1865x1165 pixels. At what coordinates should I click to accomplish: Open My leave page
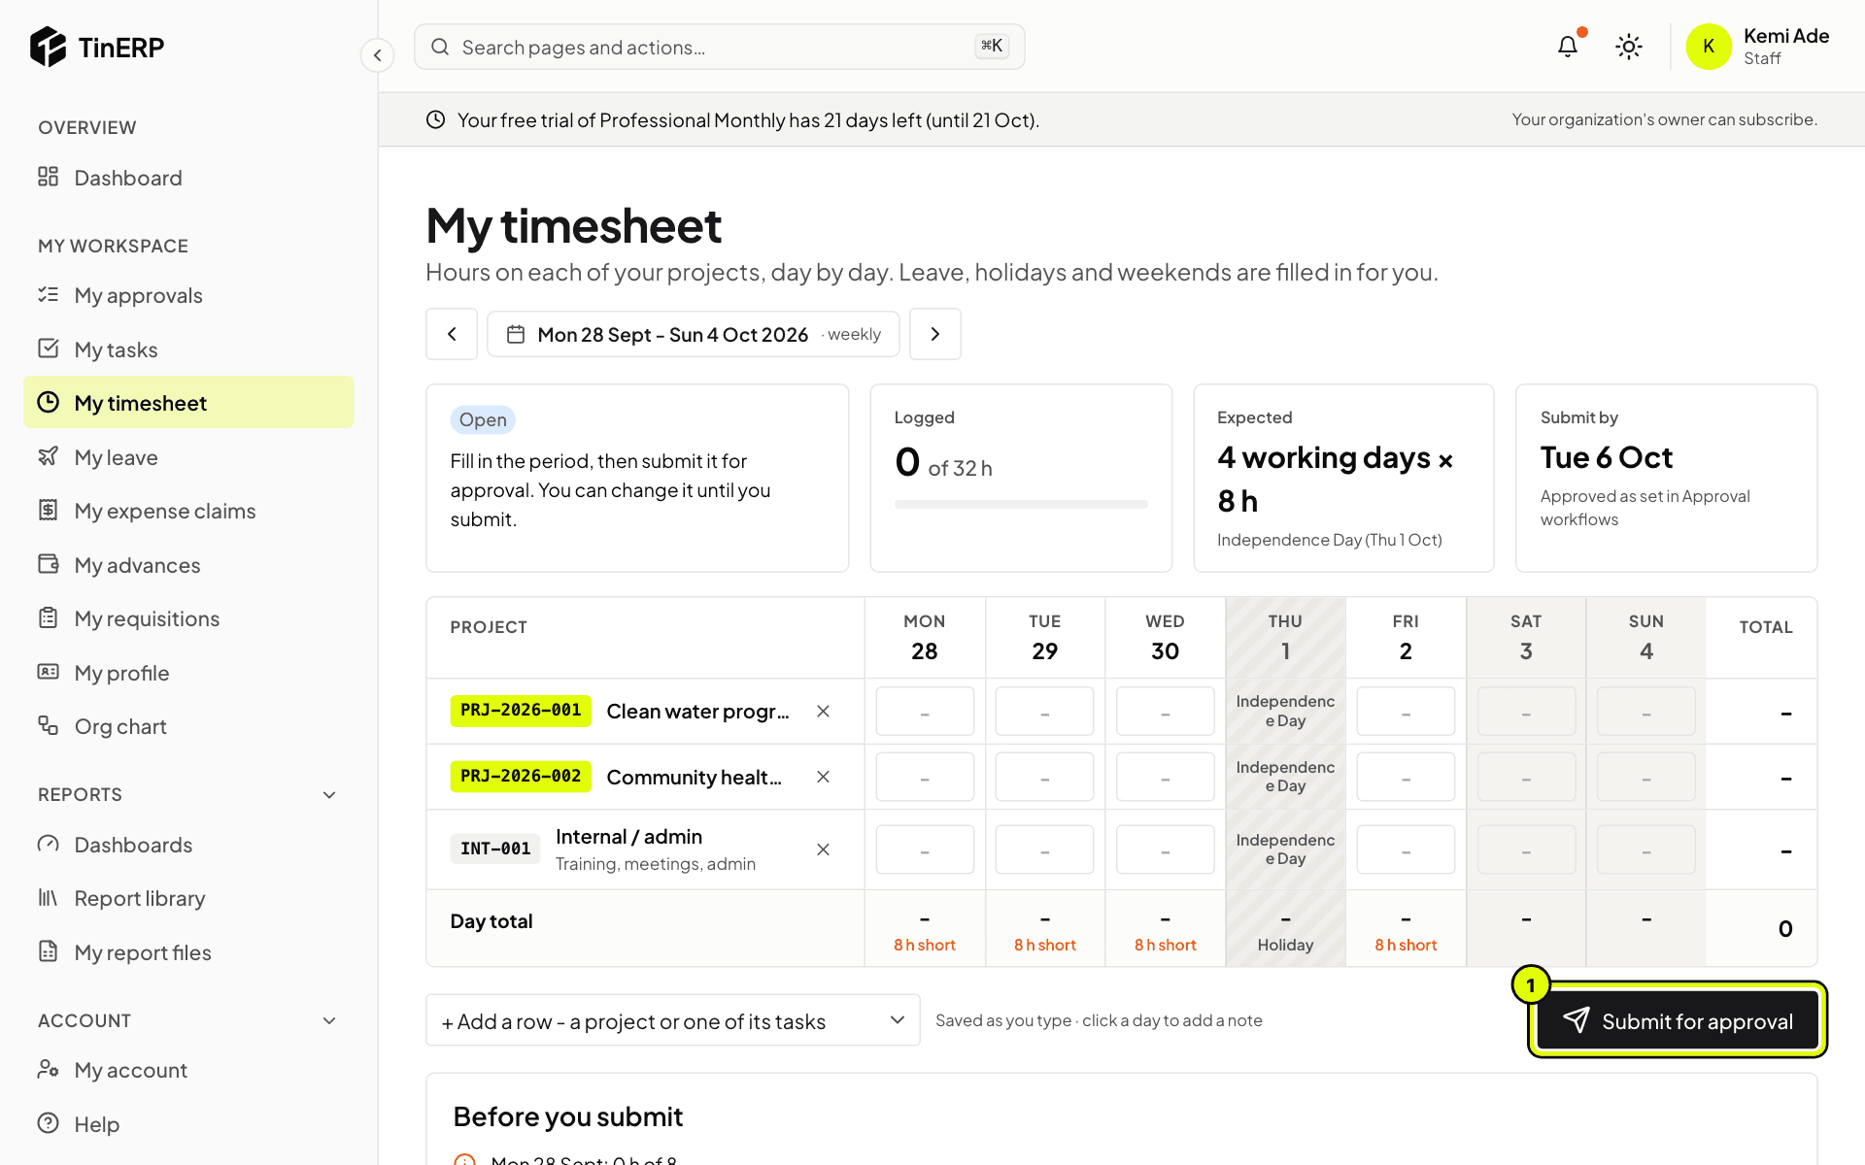[x=188, y=457]
